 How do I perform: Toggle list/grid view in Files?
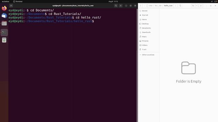point(193,6)
